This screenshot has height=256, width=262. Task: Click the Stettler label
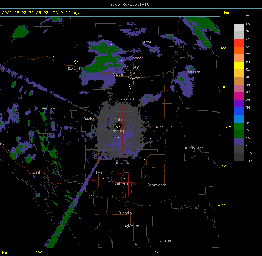point(193,72)
